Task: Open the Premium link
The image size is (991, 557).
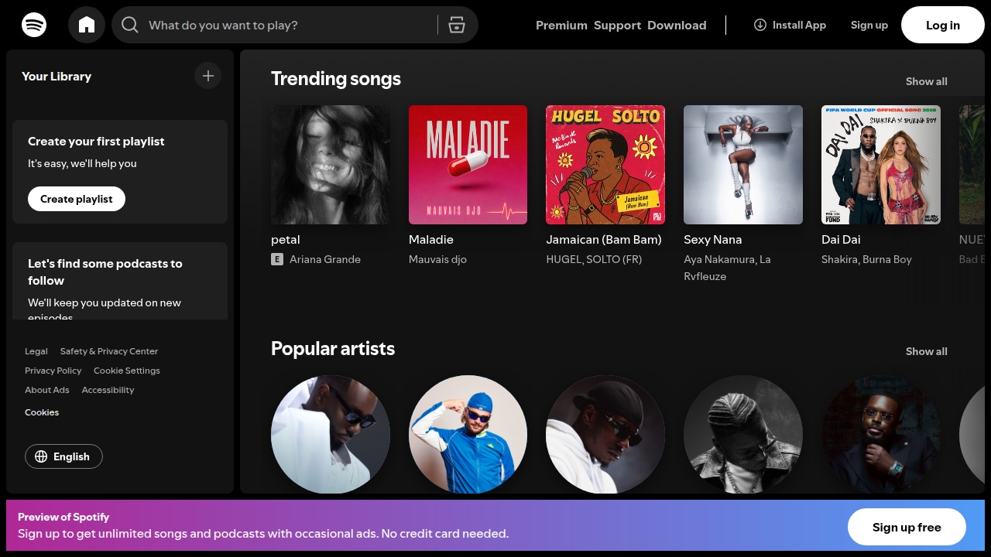Action: coord(561,25)
